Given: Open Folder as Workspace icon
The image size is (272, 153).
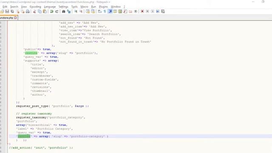Looking at the screenshot, I should coord(130,11).
